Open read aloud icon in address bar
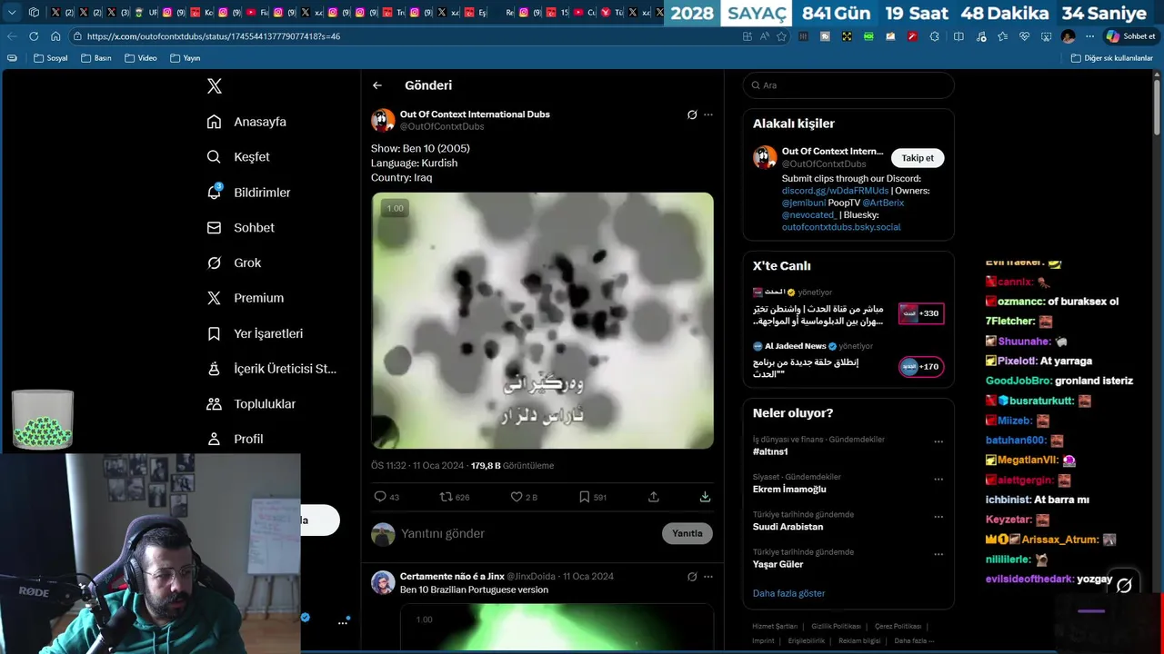 pyautogui.click(x=764, y=36)
